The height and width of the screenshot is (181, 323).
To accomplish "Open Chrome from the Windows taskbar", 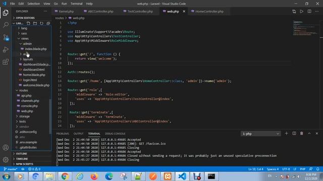I will (x=65, y=176).
